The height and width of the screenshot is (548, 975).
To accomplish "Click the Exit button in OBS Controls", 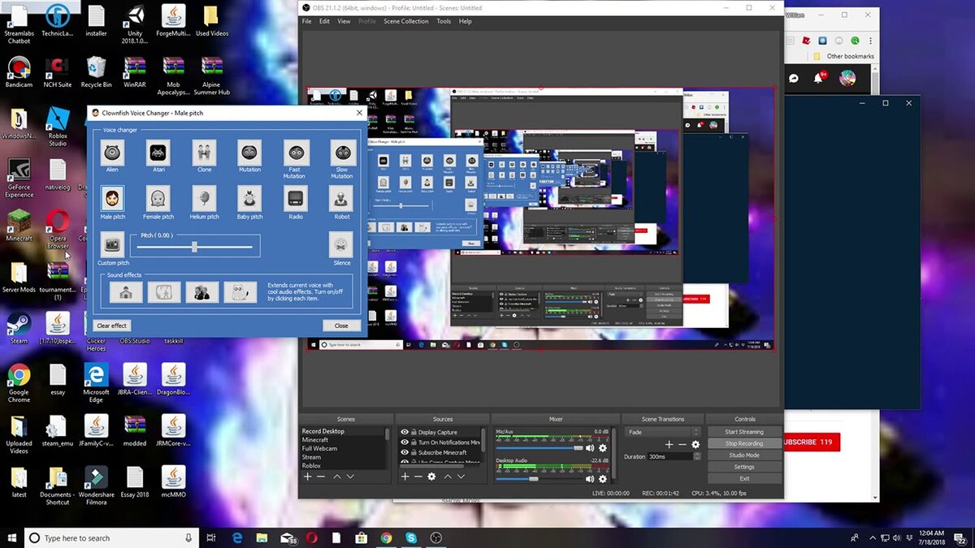I will 744,478.
